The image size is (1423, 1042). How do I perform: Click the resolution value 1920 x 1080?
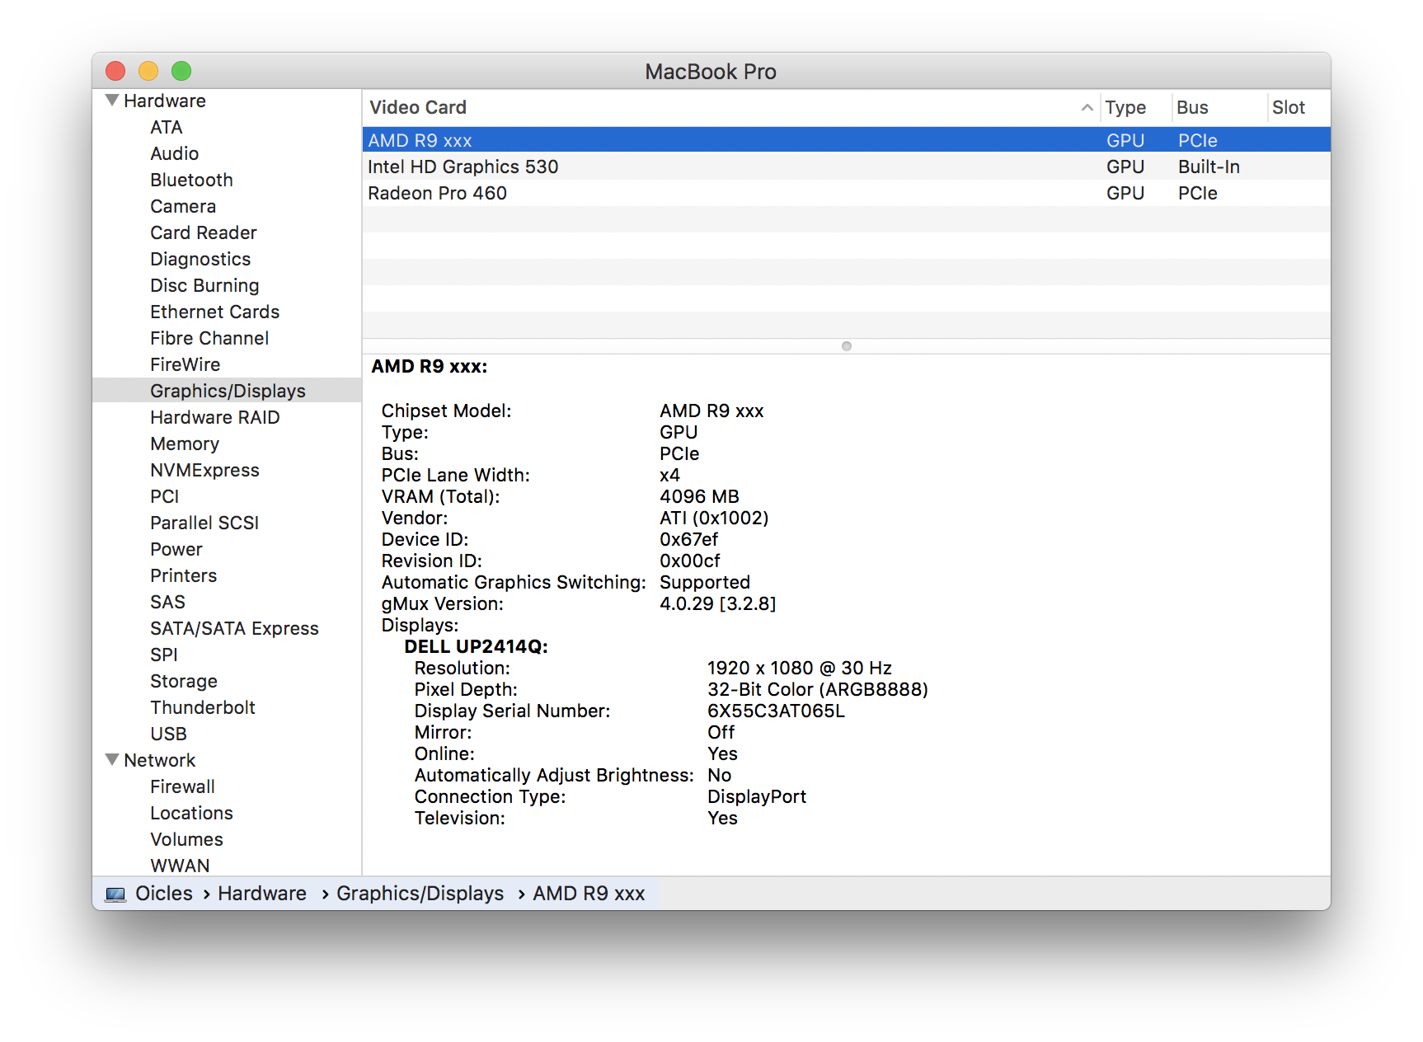point(800,668)
